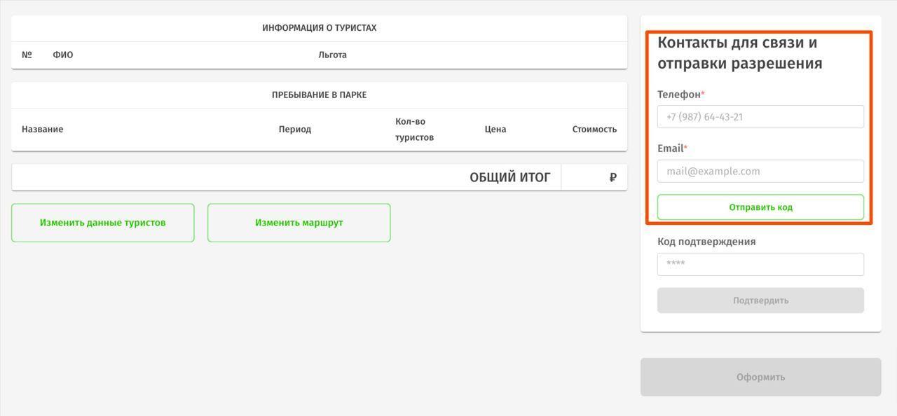Click the '№' column header
The height and width of the screenshot is (416, 897).
[x=27, y=55]
